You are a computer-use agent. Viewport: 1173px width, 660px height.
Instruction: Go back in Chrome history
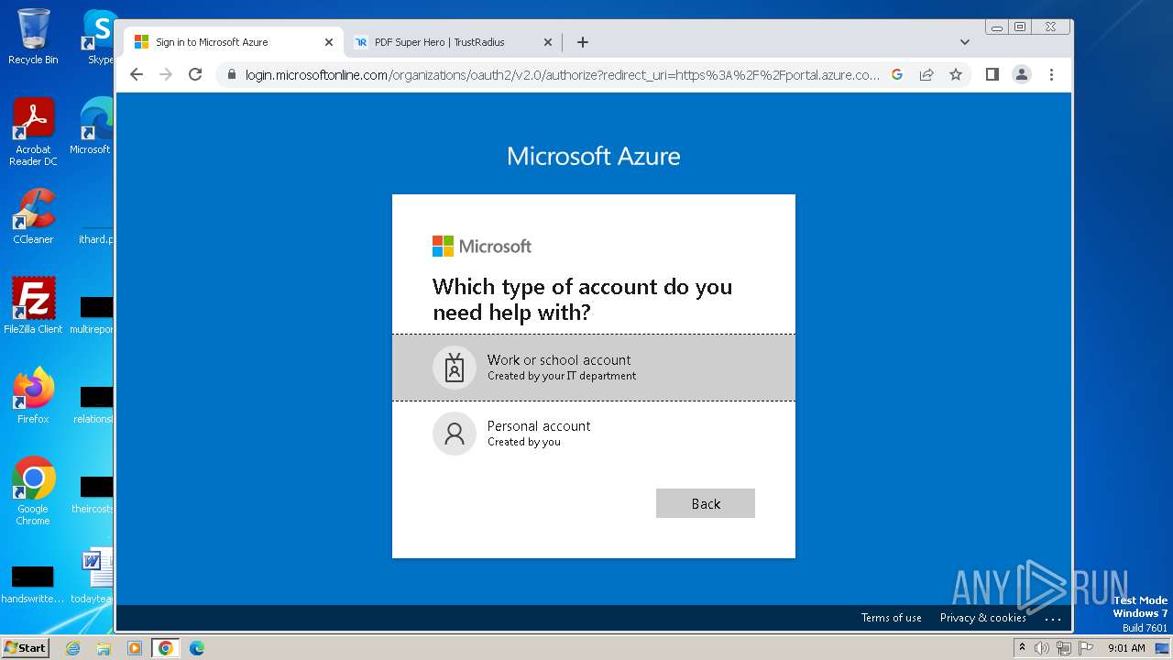point(137,74)
